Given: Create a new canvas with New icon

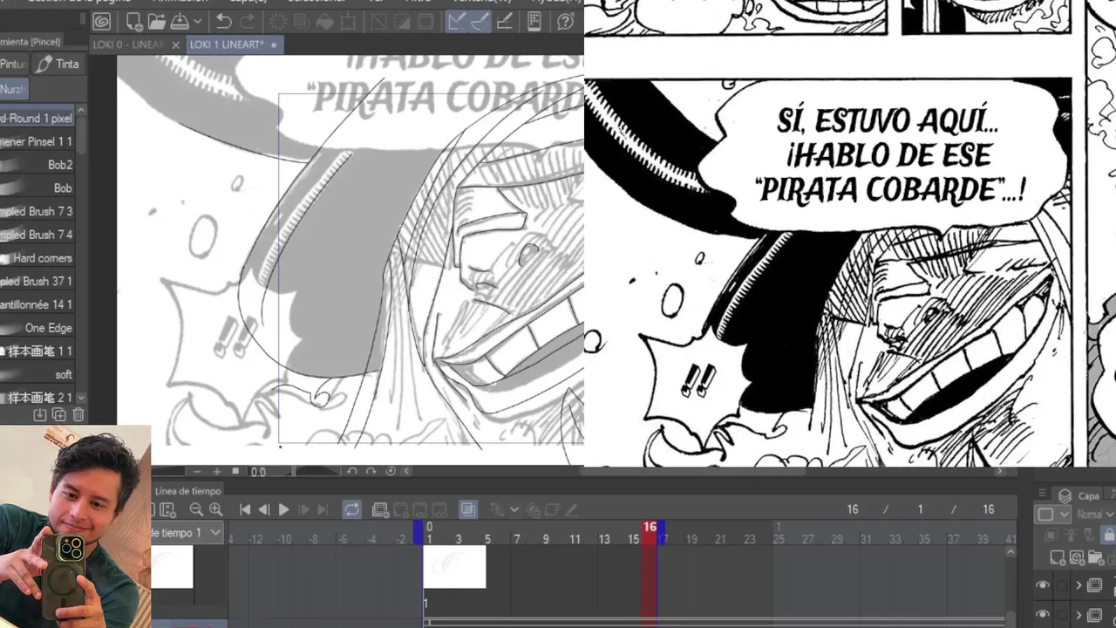Looking at the screenshot, I should (x=134, y=21).
